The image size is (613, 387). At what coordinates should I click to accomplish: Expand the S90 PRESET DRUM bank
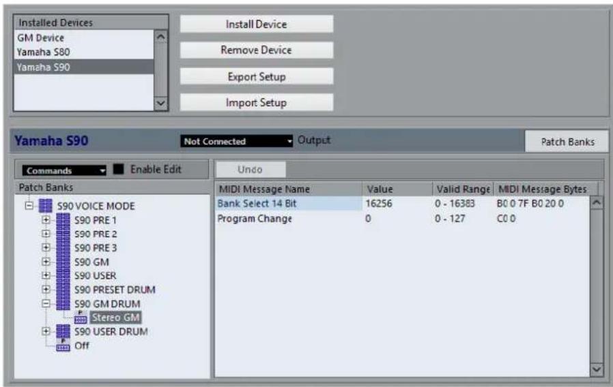click(x=46, y=290)
